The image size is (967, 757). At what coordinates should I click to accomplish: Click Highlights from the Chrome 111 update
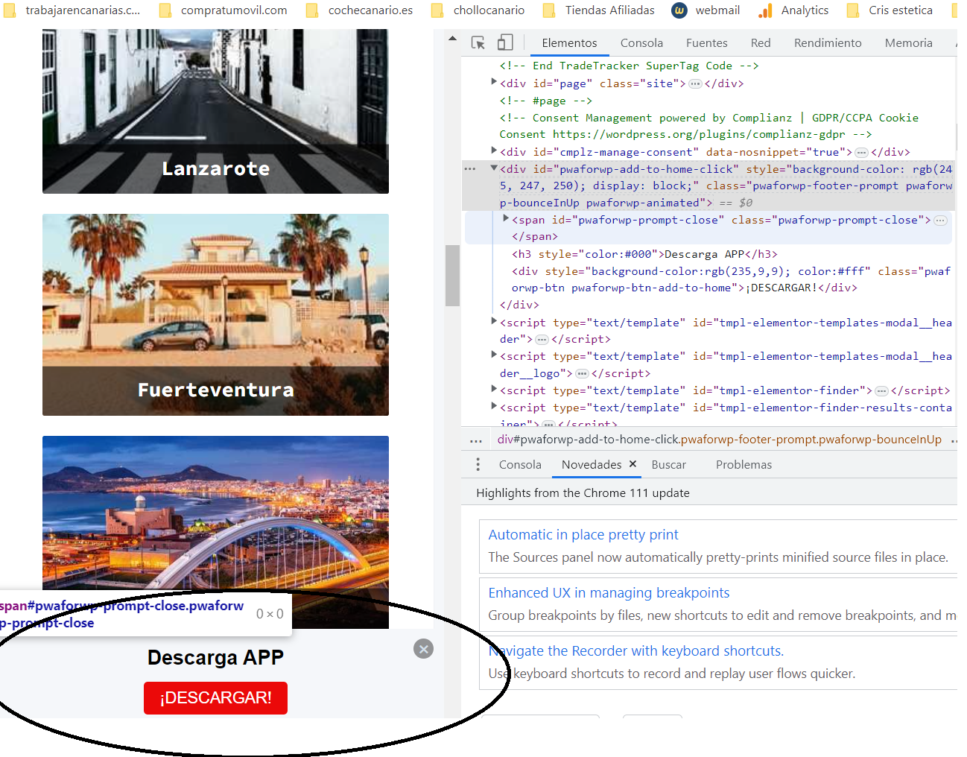583,493
